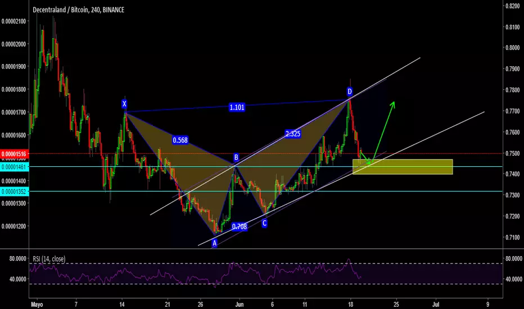The height and width of the screenshot is (309, 524).
Task: Click the 0.7100 value on the right scale
Action: coord(513,238)
